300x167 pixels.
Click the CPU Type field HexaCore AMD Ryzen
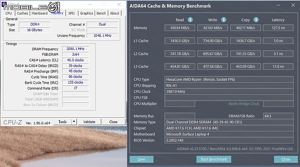[229, 80]
